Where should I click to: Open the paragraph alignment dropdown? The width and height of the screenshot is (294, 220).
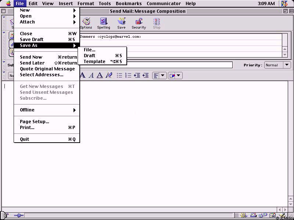pos(159,76)
